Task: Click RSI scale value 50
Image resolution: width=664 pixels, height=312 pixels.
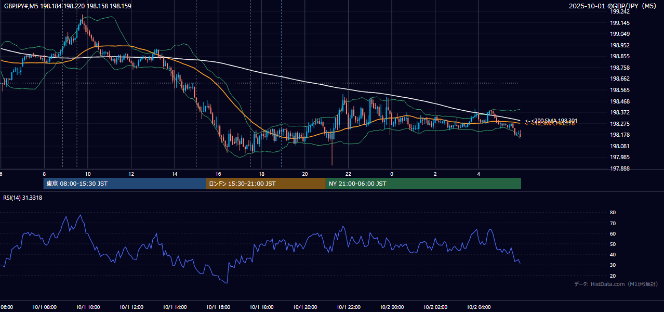Action: 613,244
